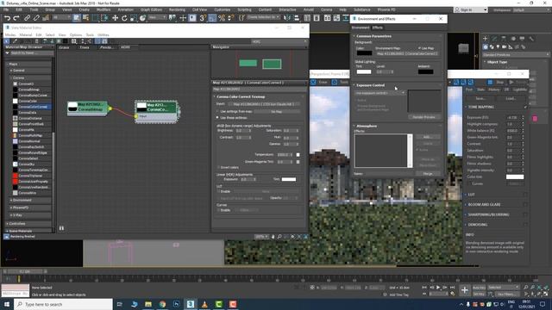Click the Merge button in Atmosphere
This screenshot has width=552, height=310.
point(428,174)
